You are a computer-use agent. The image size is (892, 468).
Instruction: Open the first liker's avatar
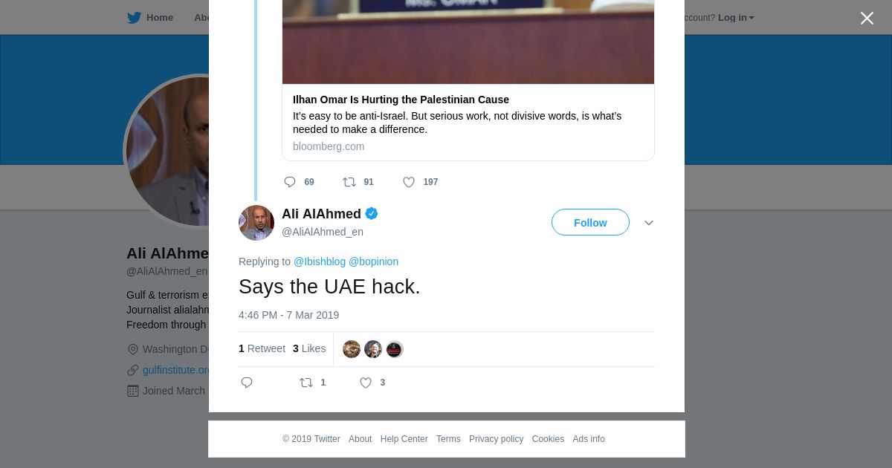point(352,349)
